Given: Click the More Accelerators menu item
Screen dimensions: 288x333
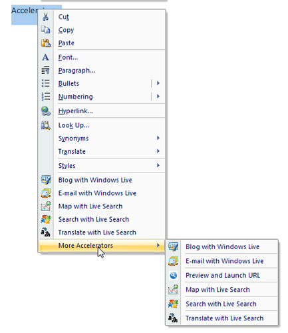Looking at the screenshot, I should 102,245.
